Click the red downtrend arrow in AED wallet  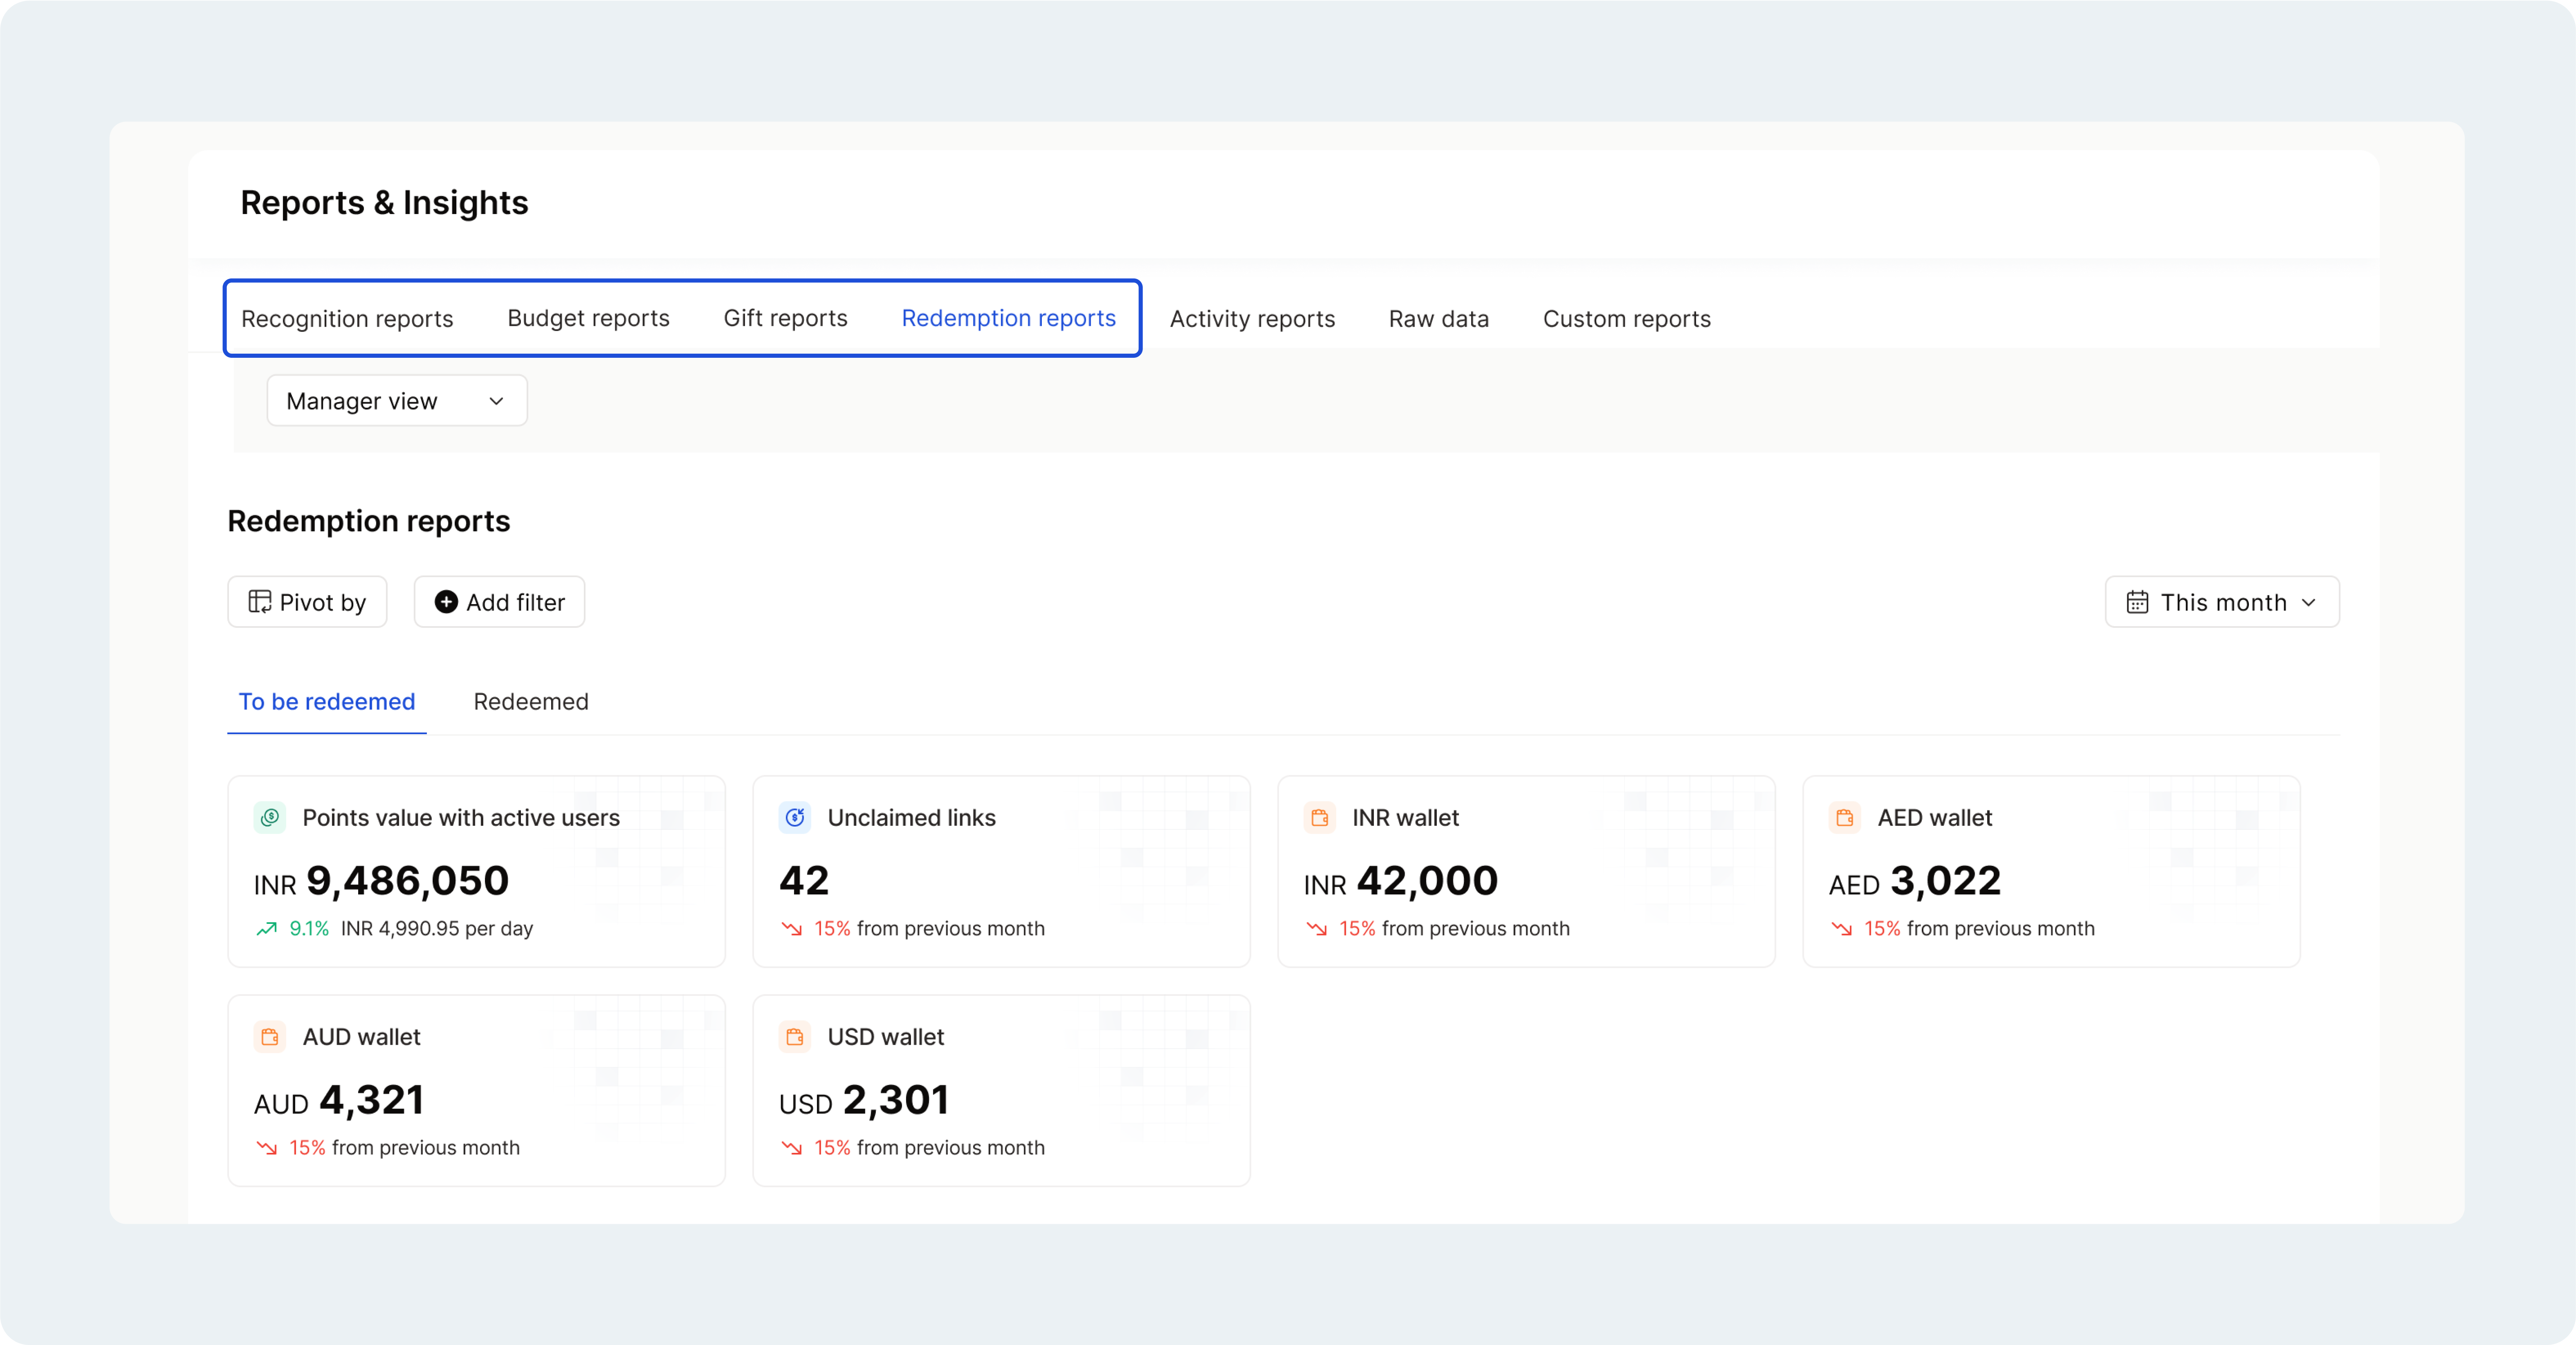click(x=1842, y=929)
